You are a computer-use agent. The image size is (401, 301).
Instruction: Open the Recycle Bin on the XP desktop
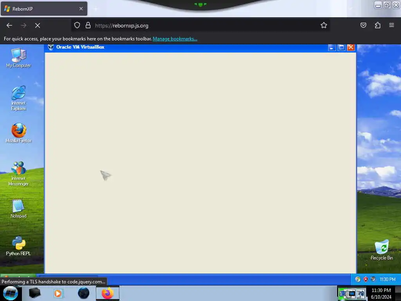381,250
